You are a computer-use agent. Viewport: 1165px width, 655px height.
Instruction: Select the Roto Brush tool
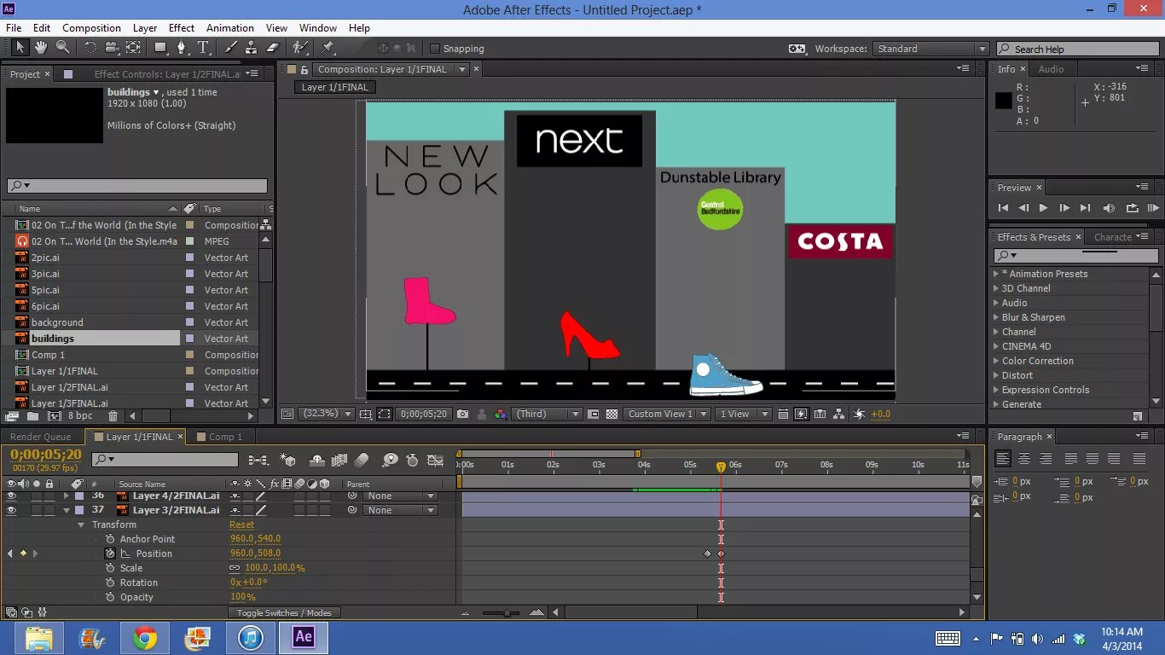[x=300, y=48]
